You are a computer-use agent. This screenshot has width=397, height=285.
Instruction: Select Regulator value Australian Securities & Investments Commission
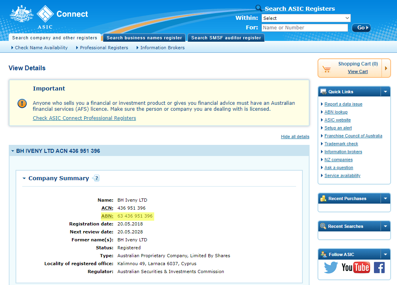[x=170, y=272]
